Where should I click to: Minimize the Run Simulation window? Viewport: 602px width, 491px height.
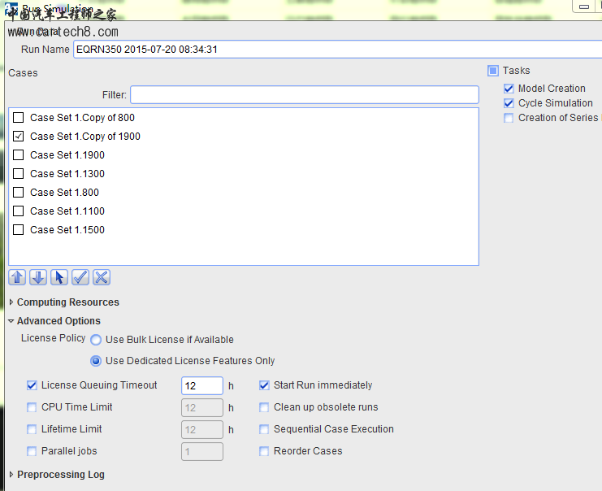[584, 7]
